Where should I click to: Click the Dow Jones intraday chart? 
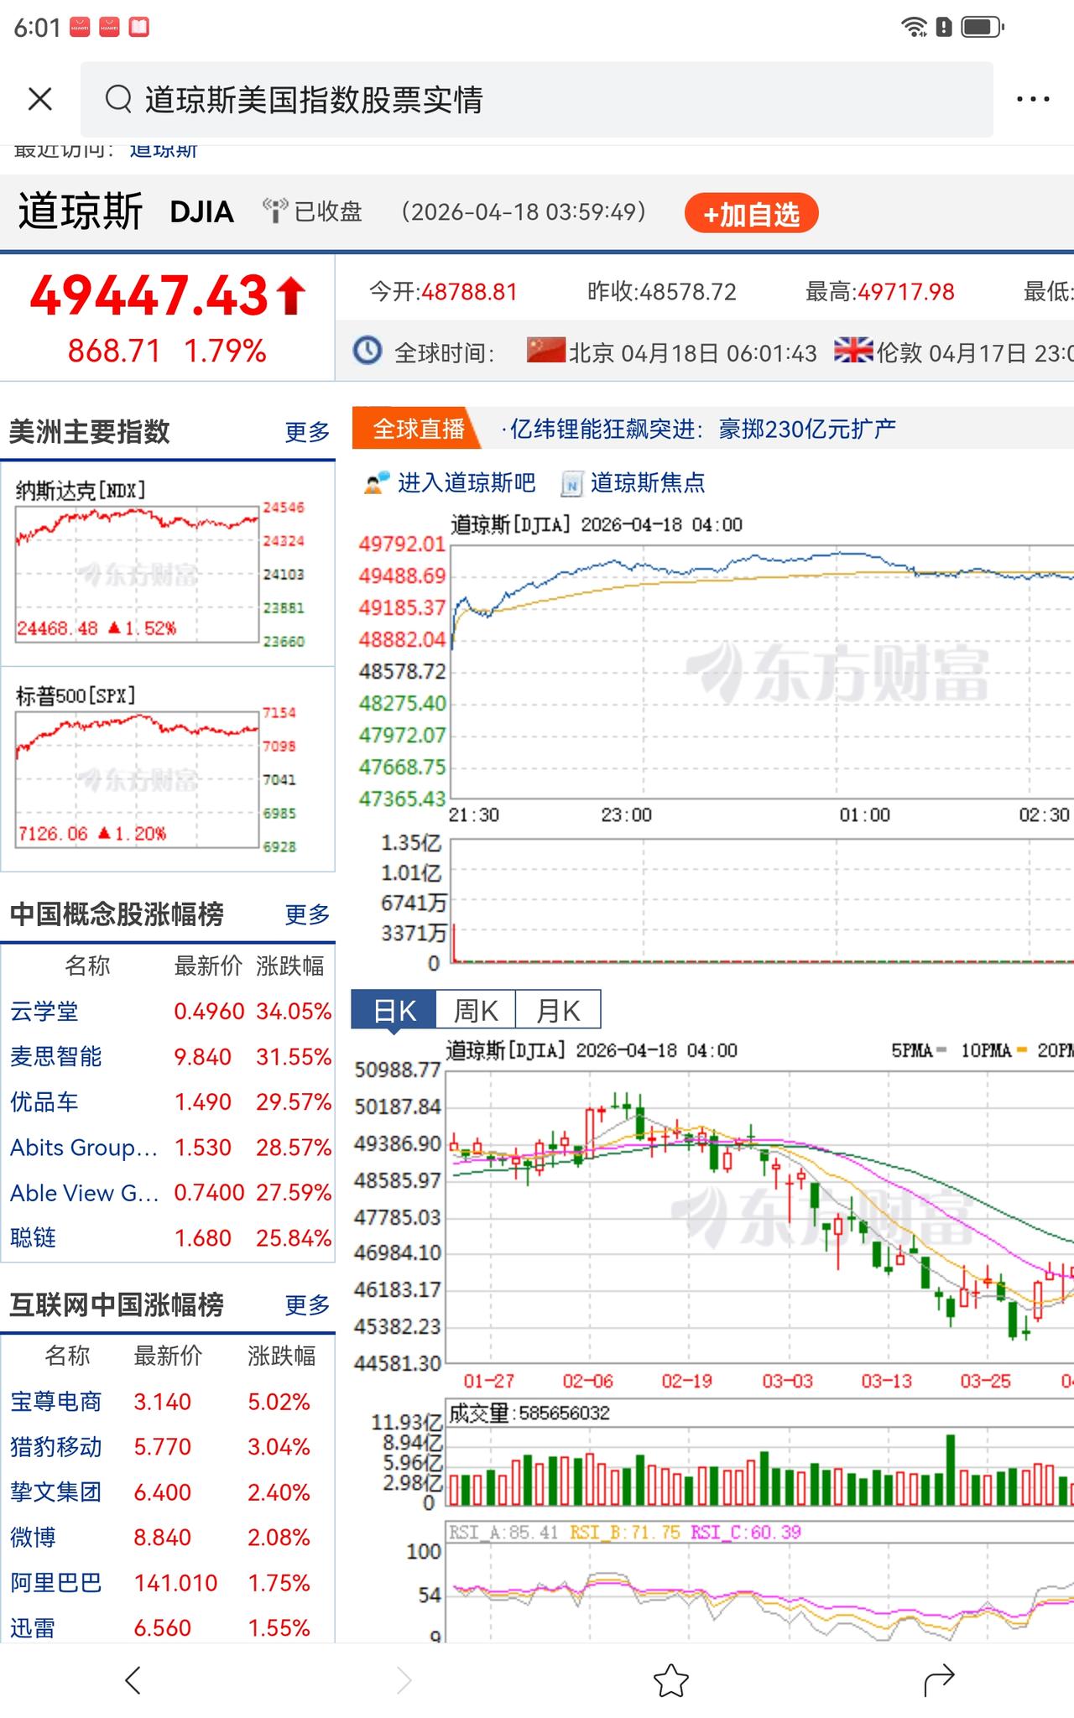(x=762, y=671)
